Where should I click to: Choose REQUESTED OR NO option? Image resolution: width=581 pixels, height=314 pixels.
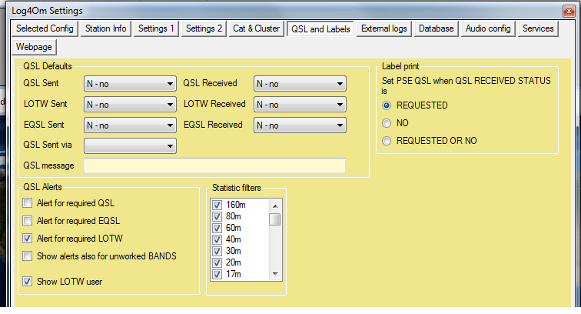[x=387, y=141]
